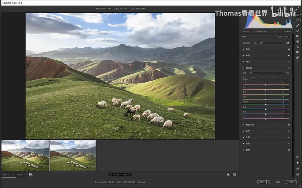Toggle before/after view icon
The image size is (302, 188).
click(234, 175)
